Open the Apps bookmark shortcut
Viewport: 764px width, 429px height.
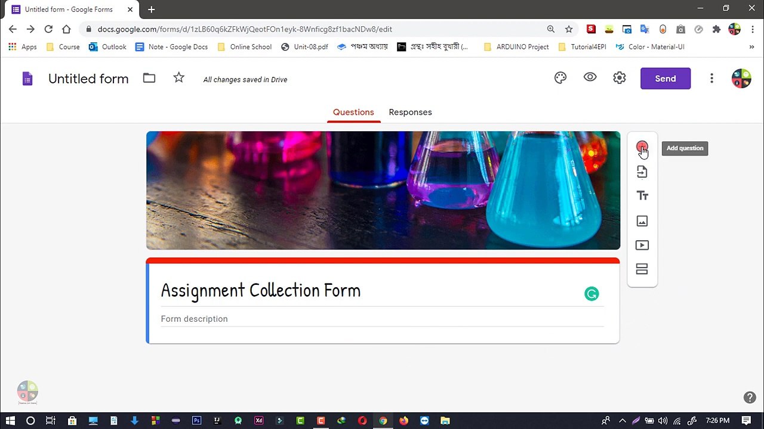23,46
